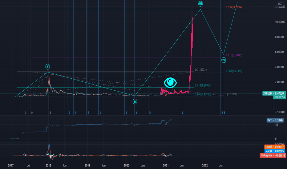Click the 2017 label on time axis
Image resolution: width=287 pixels, height=169 pixels.
pyautogui.click(x=11, y=165)
